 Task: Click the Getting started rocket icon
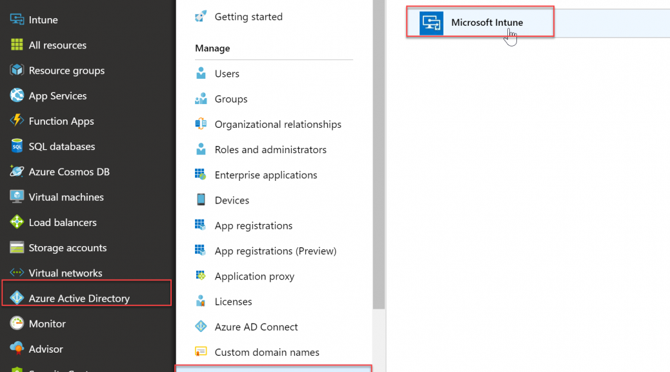pos(201,16)
